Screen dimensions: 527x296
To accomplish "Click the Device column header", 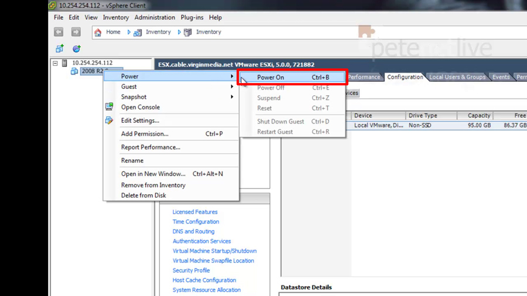I will click(x=378, y=115).
